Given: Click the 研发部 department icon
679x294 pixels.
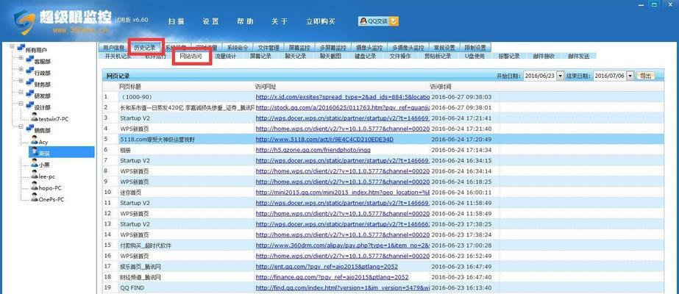Looking at the screenshot, I should pyautogui.click(x=30, y=94).
